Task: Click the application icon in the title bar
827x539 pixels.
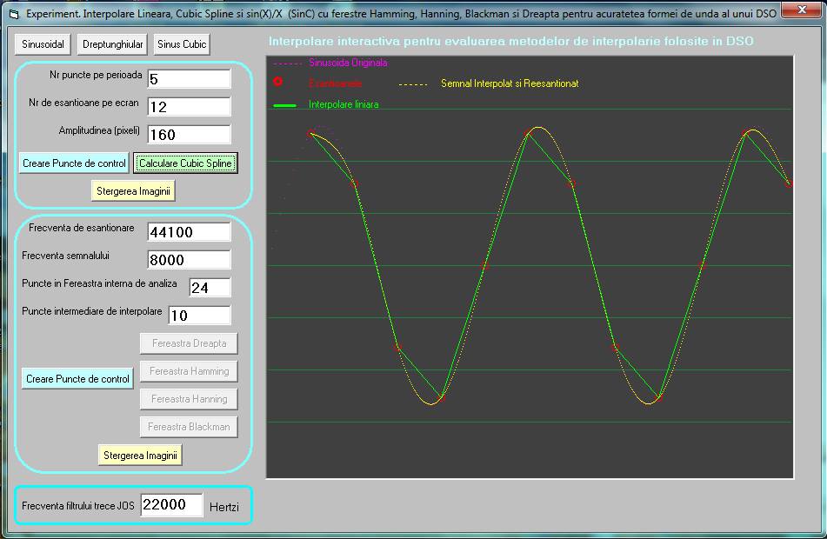Action: [14, 14]
